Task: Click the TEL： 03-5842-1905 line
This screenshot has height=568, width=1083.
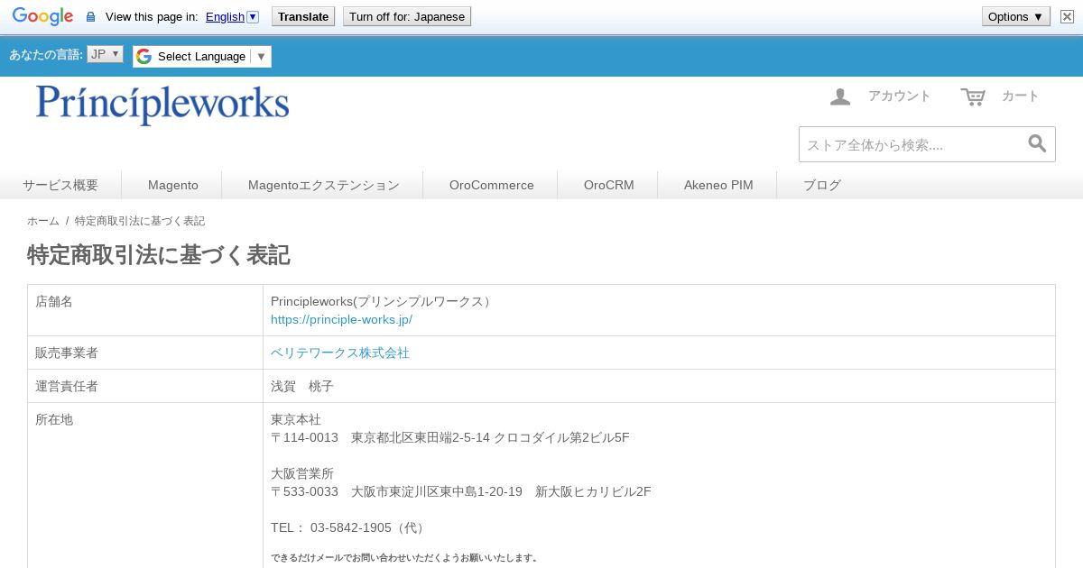Action: tap(350, 527)
